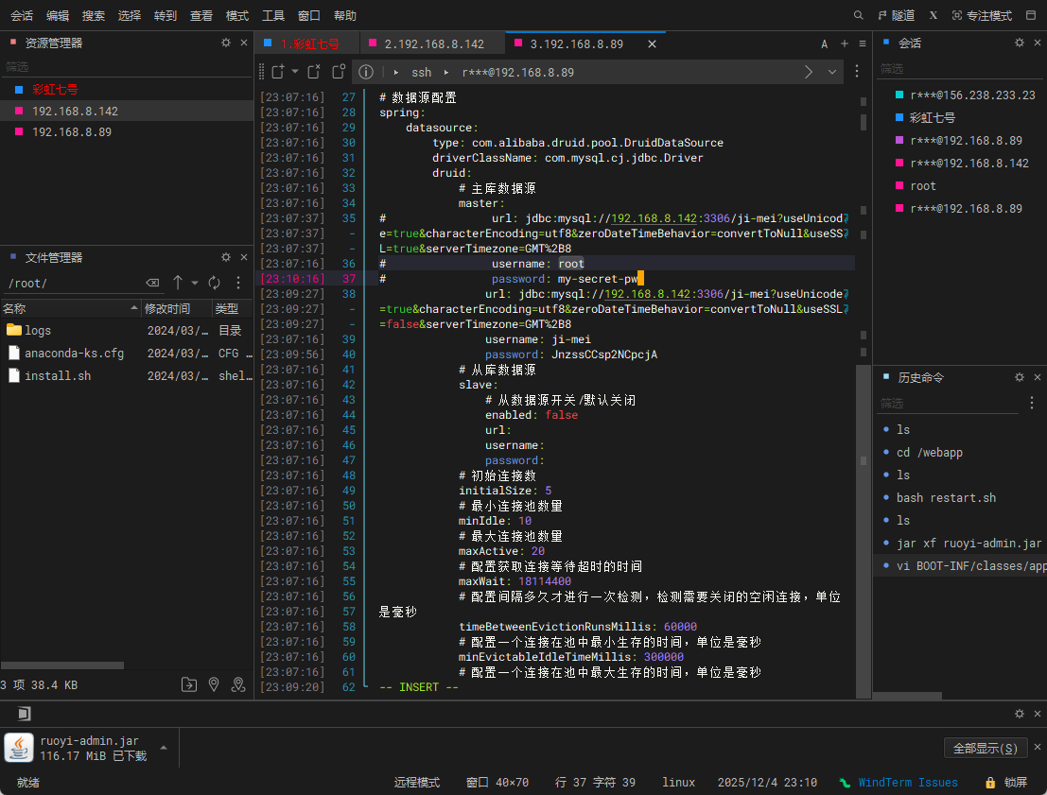1047x795 pixels.
Task: Click the X button next to 隧道
Action: coord(934,15)
